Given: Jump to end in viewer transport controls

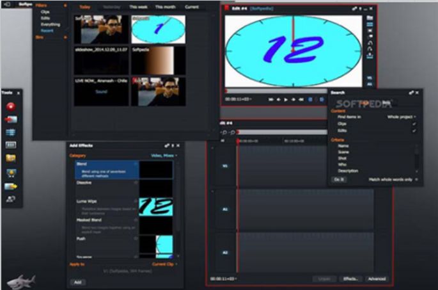Looking at the screenshot, I should point(301,99).
